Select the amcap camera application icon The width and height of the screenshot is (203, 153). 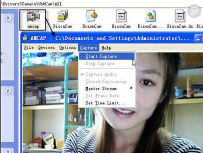click(33, 20)
